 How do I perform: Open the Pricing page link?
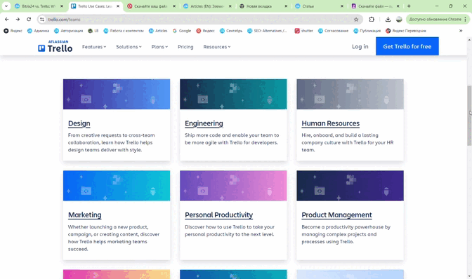coord(185,47)
